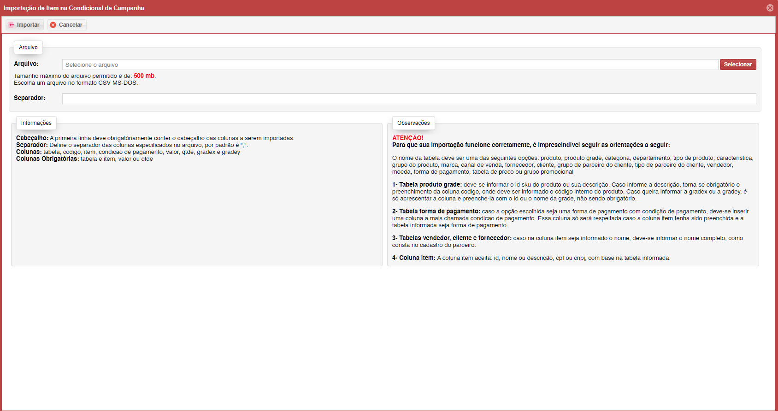
Task: Click the red '500 mb' size text
Action: [144, 76]
